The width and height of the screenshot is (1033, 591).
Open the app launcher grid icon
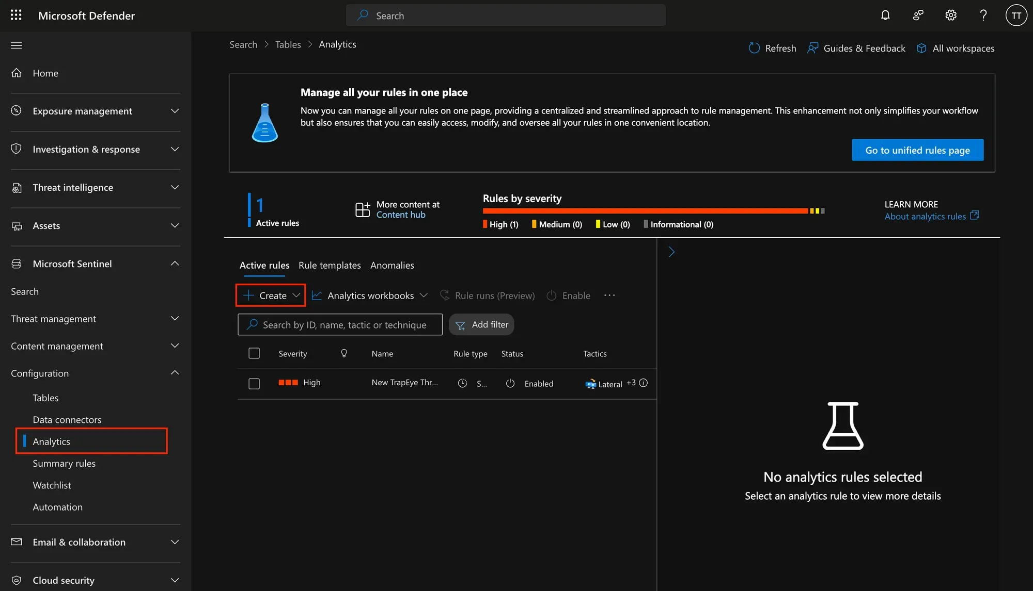(16, 15)
